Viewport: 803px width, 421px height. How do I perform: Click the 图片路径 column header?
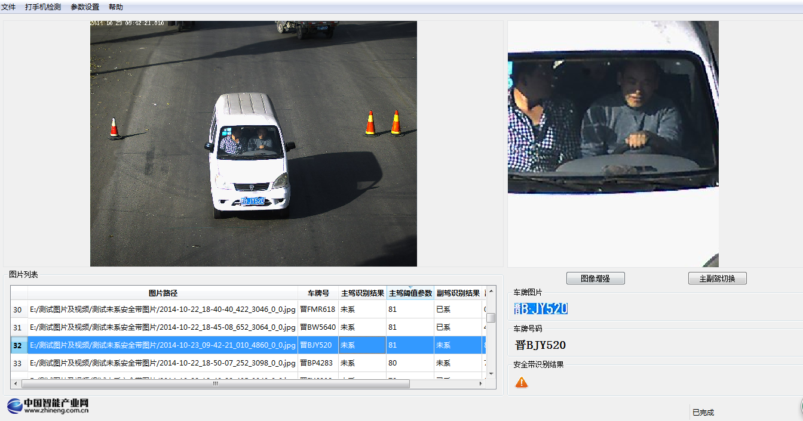coord(163,293)
